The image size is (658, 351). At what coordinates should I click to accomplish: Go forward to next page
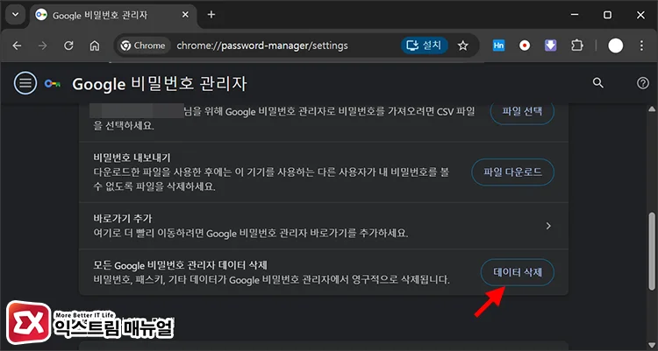[x=42, y=46]
